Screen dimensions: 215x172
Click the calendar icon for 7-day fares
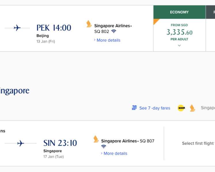pyautogui.click(x=134, y=108)
